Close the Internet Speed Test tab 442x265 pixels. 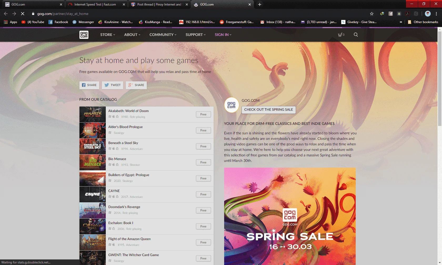124,4
